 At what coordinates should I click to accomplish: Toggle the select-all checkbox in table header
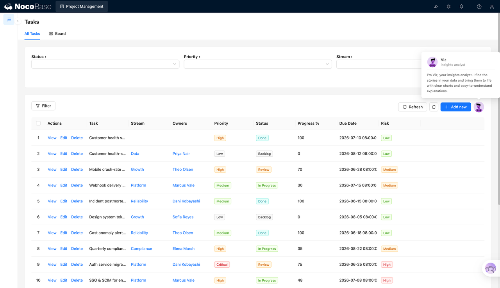(38, 123)
